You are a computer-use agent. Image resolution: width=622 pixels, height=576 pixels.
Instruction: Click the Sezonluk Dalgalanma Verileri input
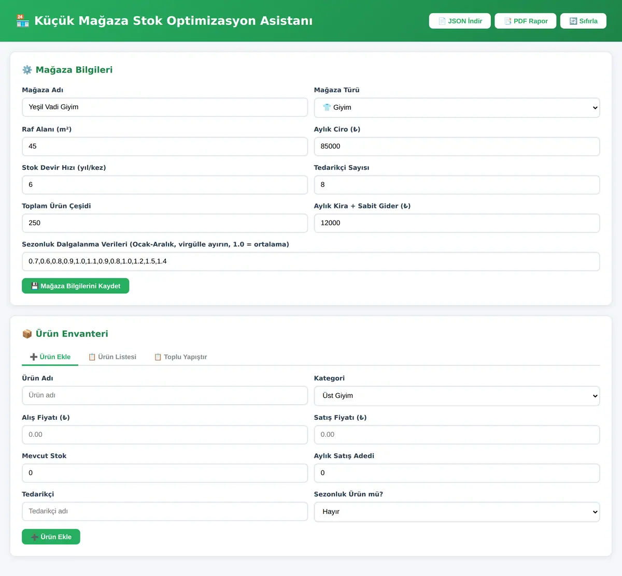(x=310, y=261)
